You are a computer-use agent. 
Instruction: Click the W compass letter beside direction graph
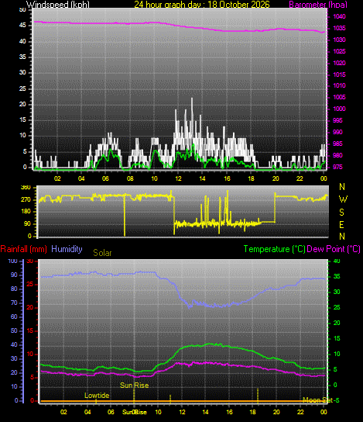[343, 199]
